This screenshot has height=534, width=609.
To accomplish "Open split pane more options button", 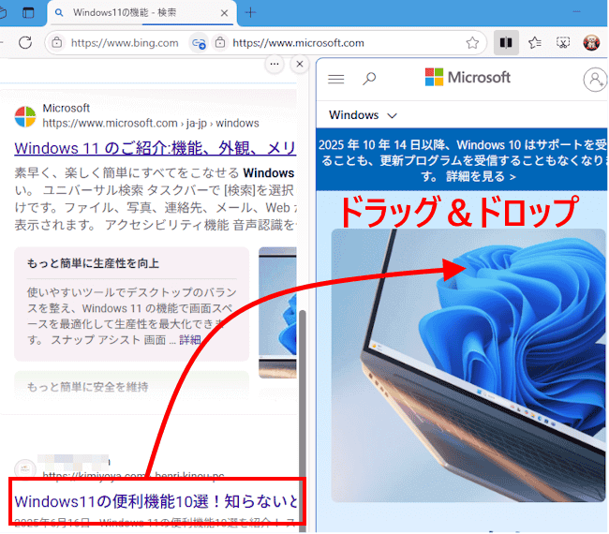I will pos(275,64).
